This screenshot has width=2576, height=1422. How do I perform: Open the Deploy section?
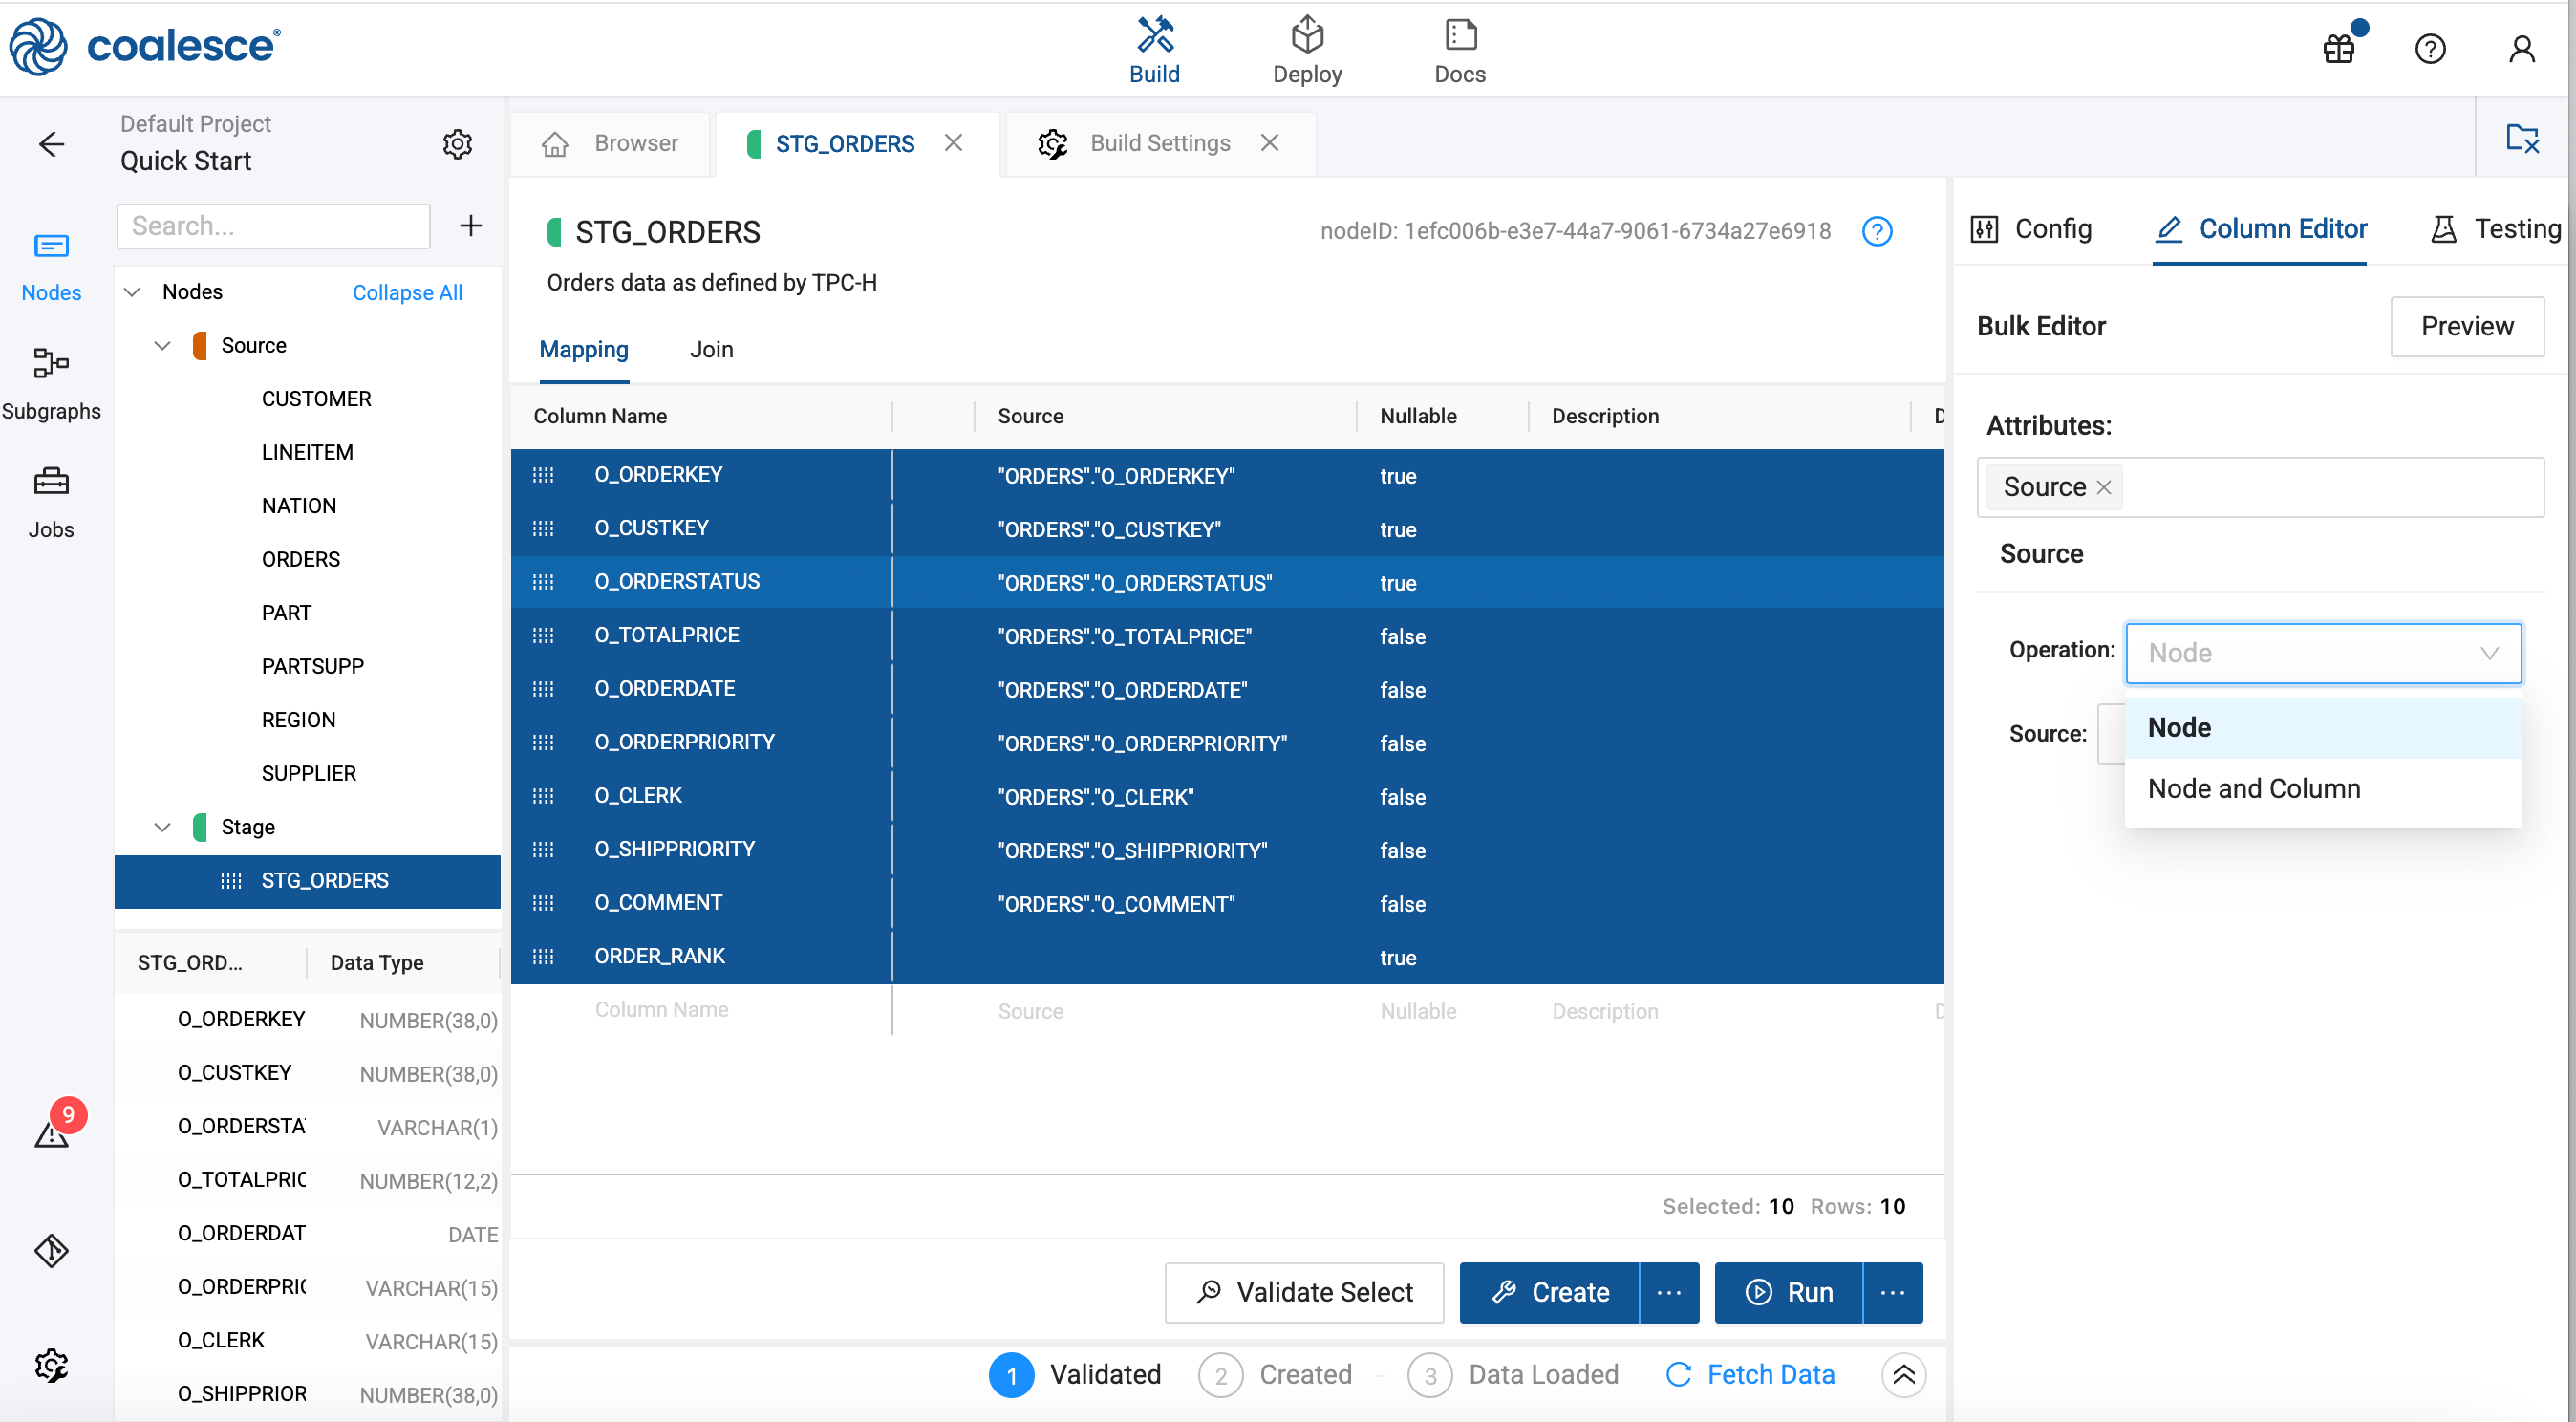[1307, 50]
